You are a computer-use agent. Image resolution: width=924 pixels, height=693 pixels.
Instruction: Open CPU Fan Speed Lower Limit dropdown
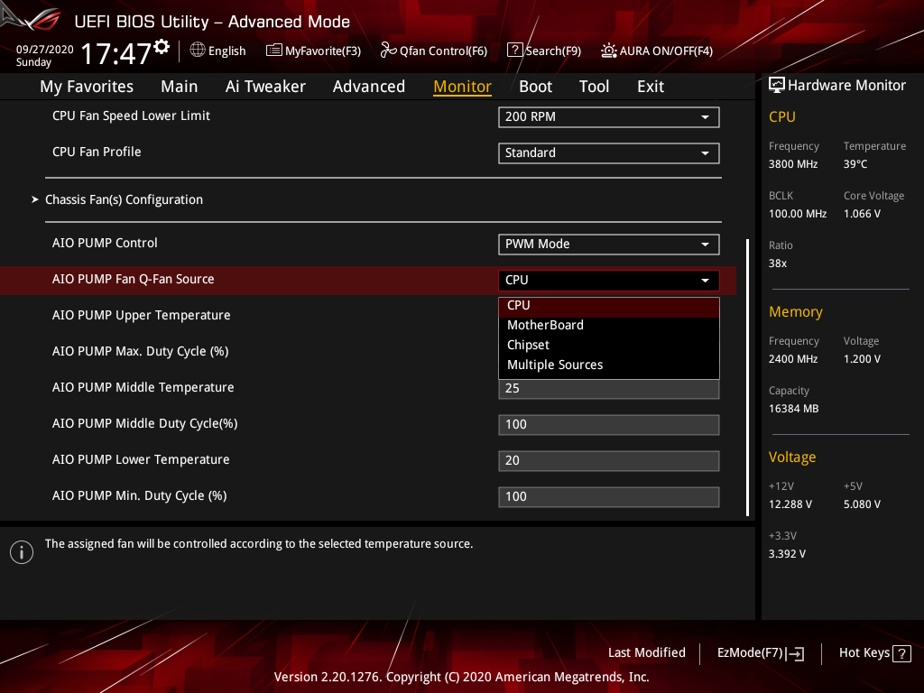point(609,116)
